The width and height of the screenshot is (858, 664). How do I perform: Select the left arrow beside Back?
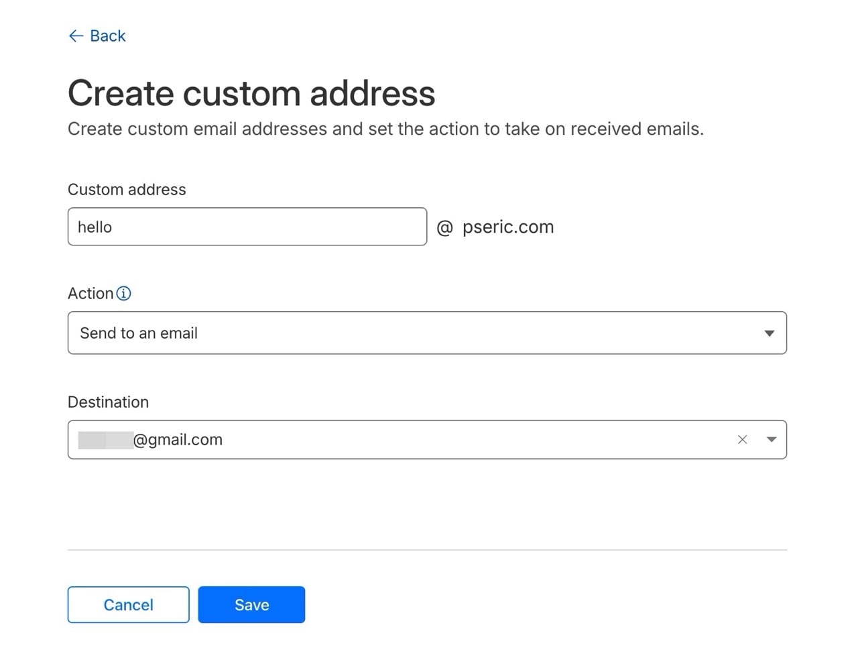point(76,36)
